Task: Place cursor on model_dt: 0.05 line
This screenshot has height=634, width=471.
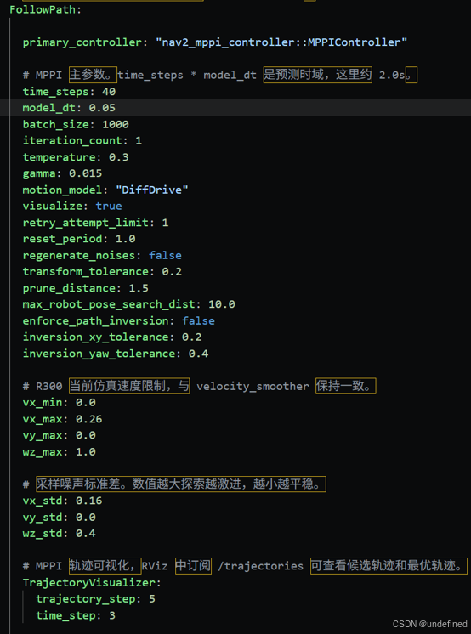Action: click(69, 108)
